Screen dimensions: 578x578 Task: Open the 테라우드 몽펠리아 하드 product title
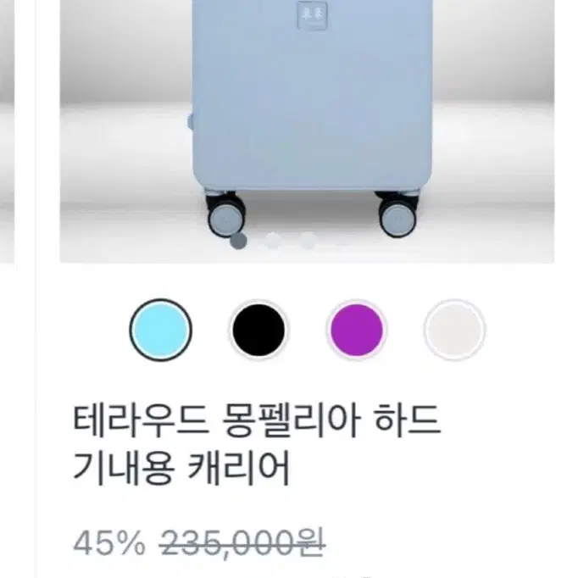point(257,420)
